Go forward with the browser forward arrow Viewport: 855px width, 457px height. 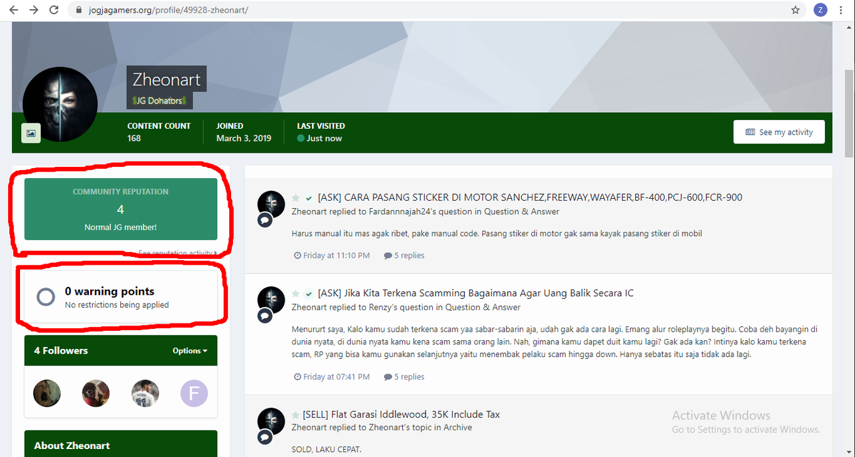point(33,10)
